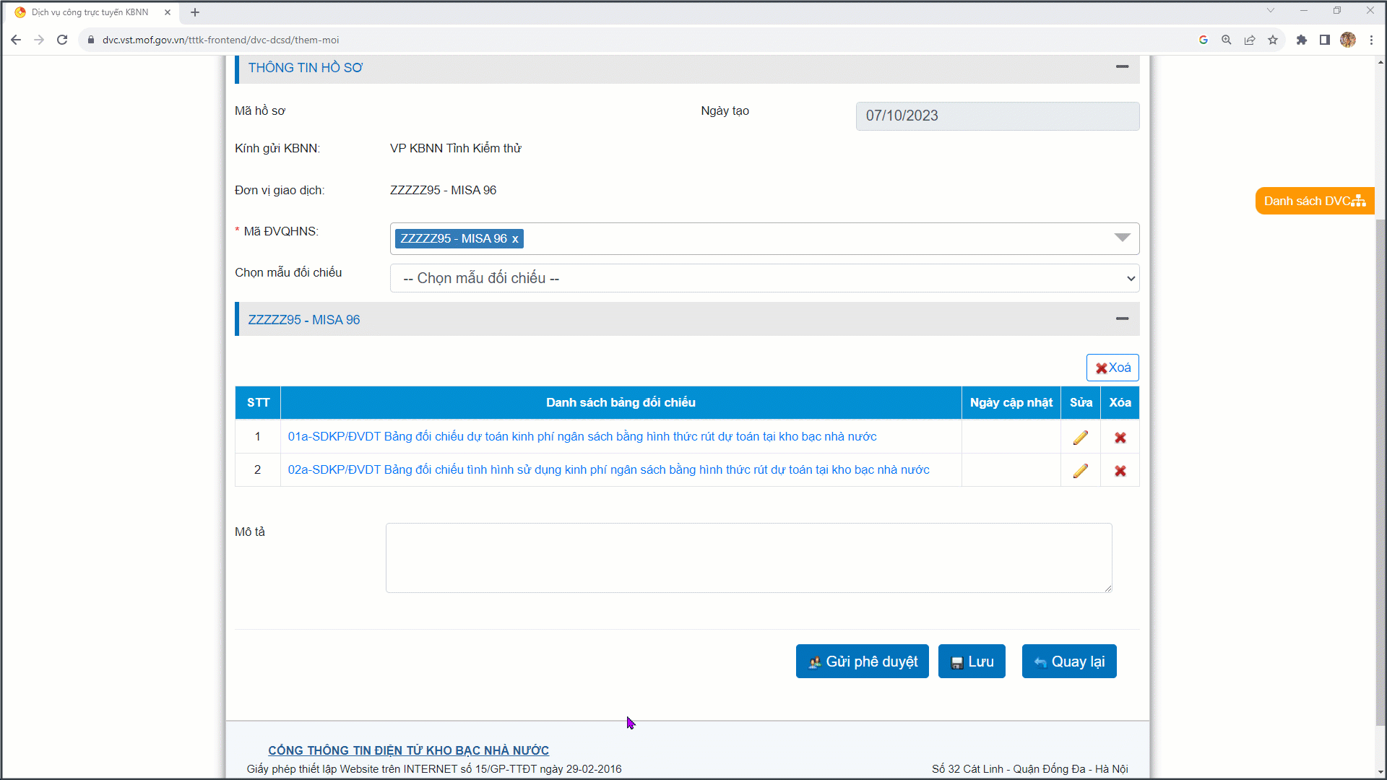The width and height of the screenshot is (1387, 780).
Task: Bookmark page with star icon
Action: (x=1273, y=40)
